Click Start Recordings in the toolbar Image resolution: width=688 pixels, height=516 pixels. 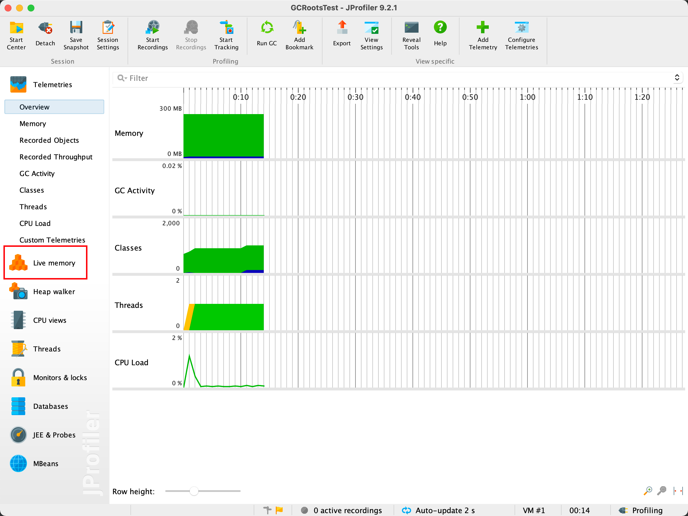tap(153, 35)
